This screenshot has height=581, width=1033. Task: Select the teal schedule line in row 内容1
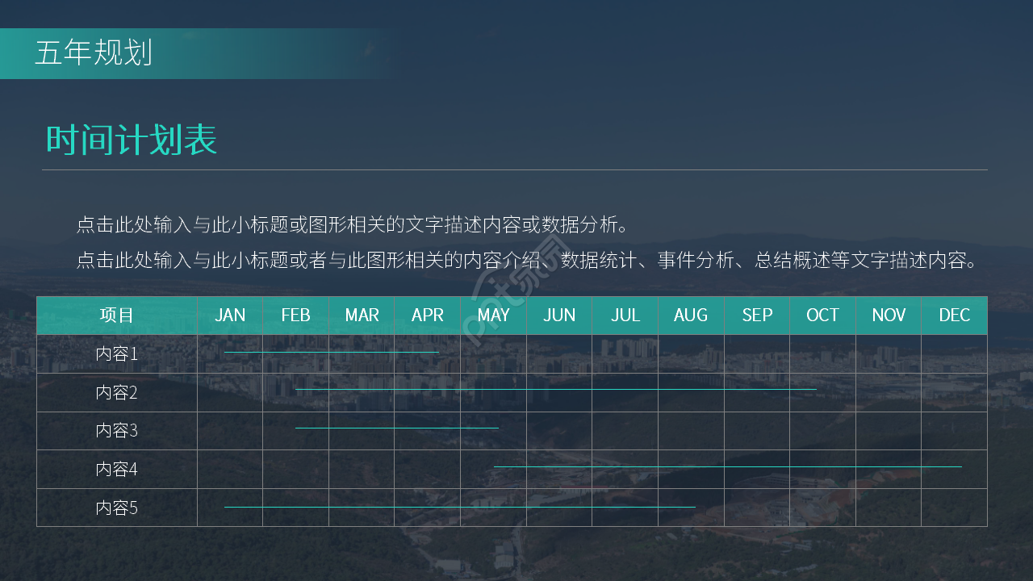[x=332, y=352]
